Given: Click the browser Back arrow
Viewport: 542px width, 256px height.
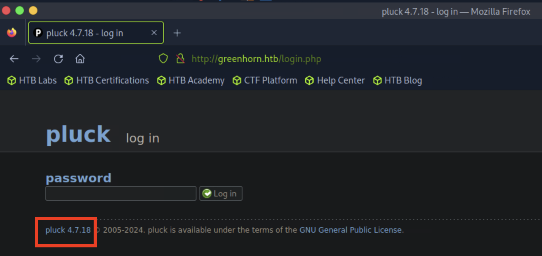Looking at the screenshot, I should 14,59.
